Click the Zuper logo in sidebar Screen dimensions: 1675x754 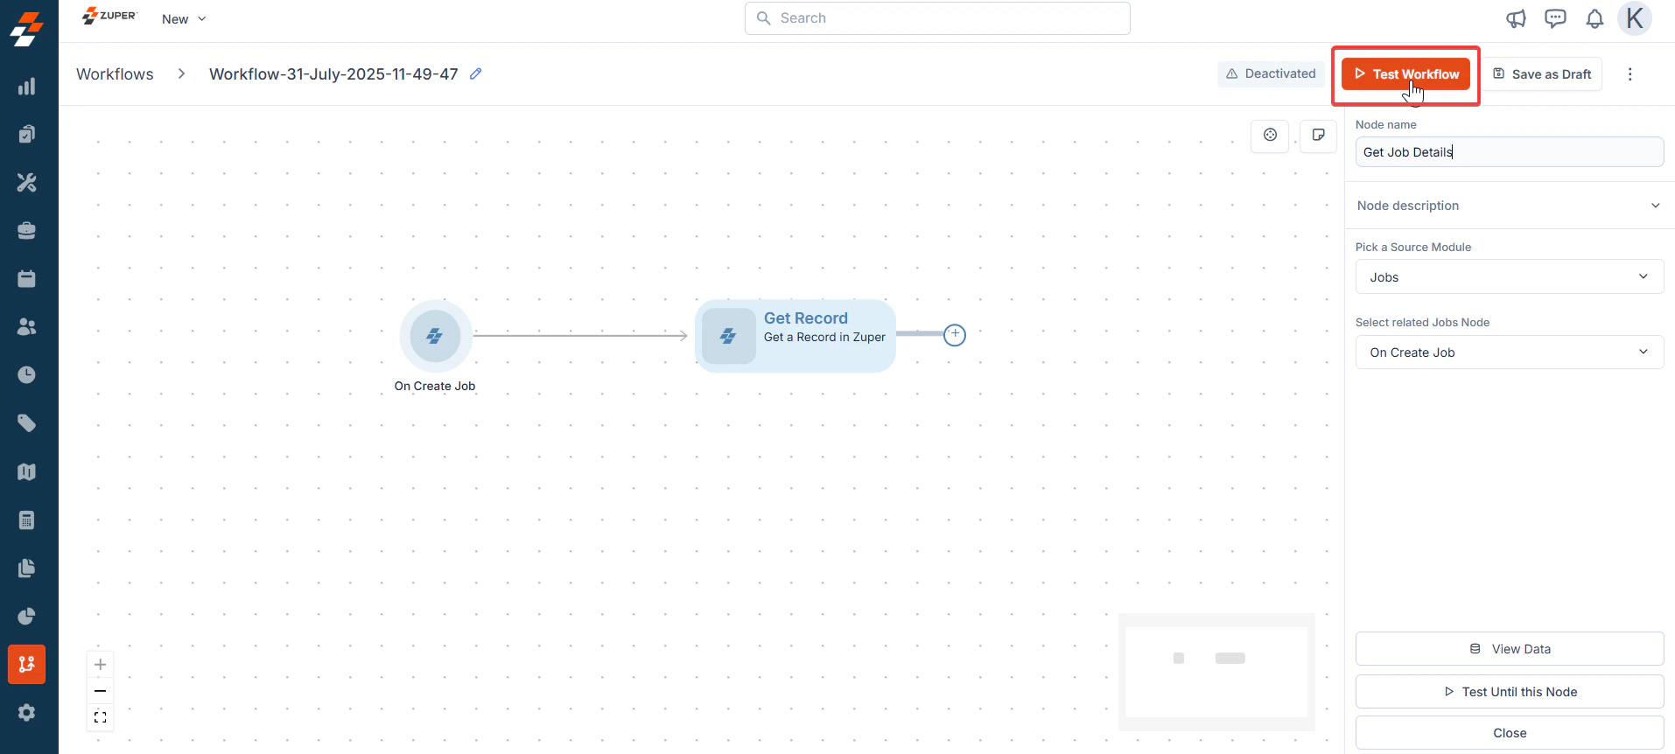point(27,29)
